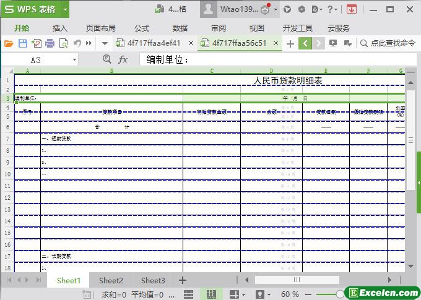421x300 pixels.
Task: Click the Print icon in quick toolbar
Action: 50,43
